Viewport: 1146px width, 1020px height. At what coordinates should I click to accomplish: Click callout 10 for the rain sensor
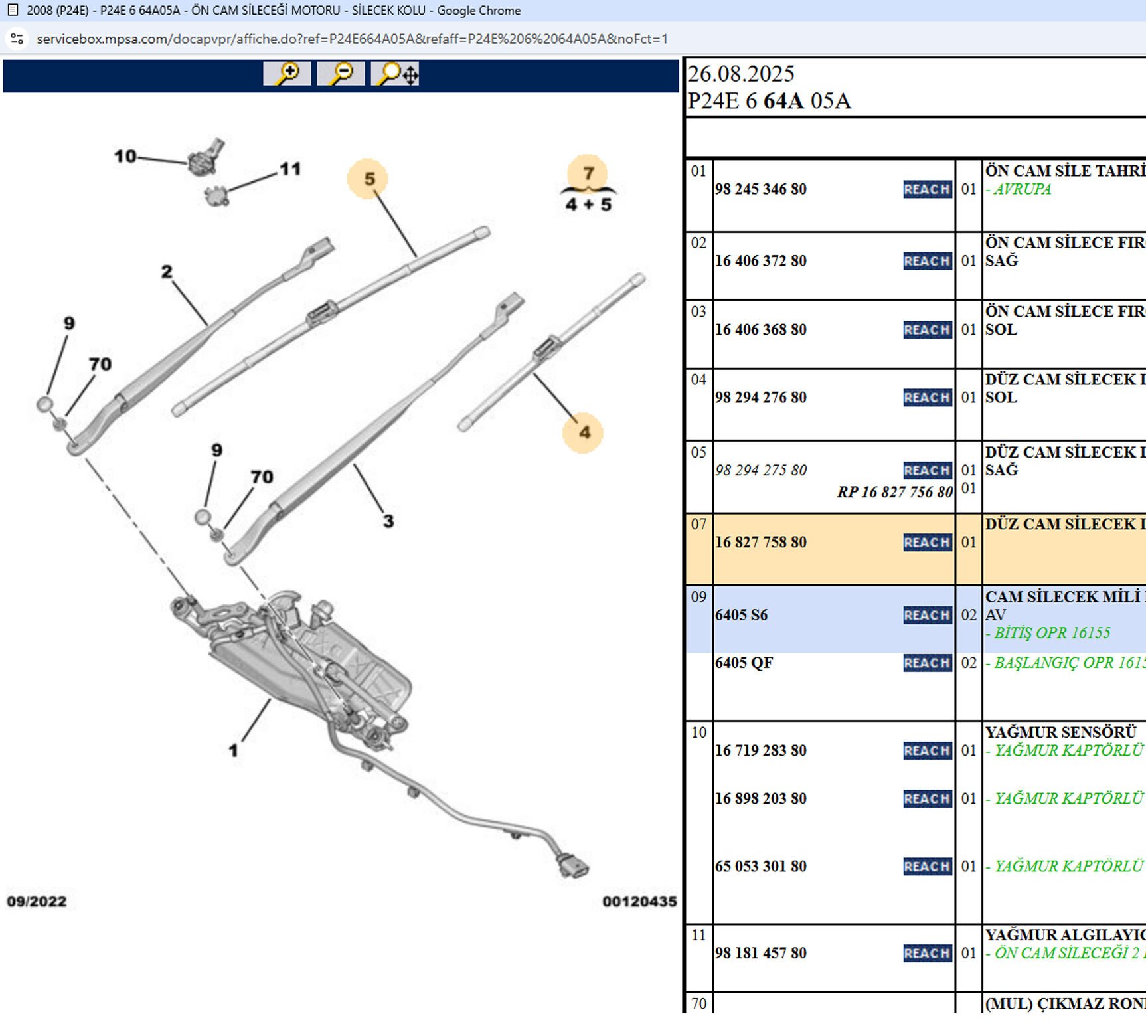(125, 157)
